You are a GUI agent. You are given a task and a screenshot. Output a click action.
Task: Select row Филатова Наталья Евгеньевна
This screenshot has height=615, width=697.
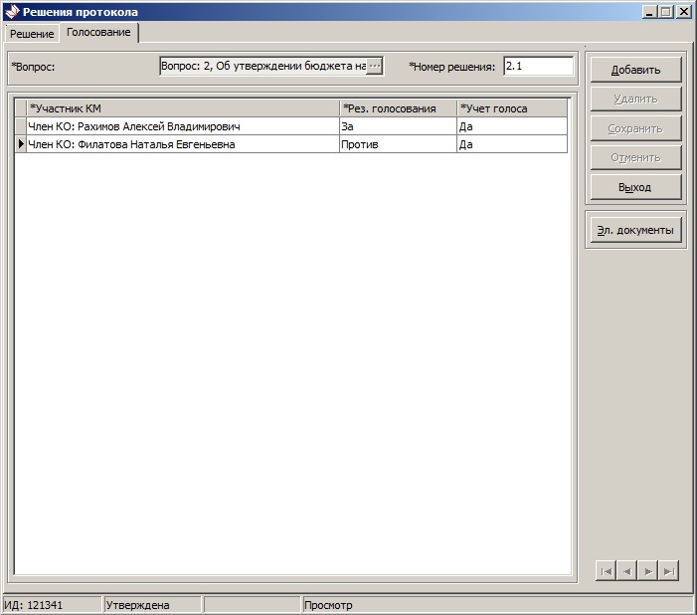[291, 144]
